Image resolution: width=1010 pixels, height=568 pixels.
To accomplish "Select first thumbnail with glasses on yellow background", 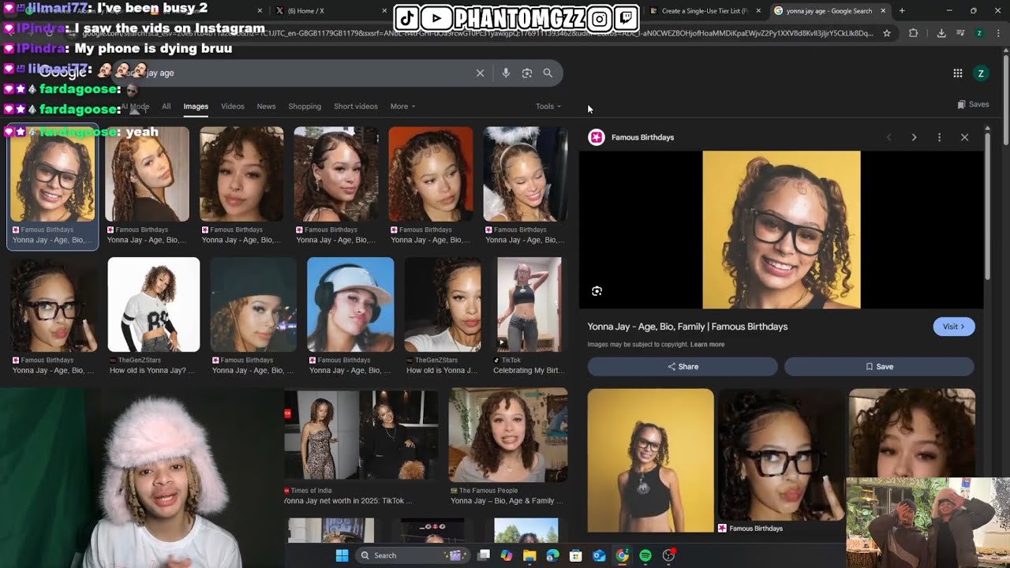I will (52, 174).
